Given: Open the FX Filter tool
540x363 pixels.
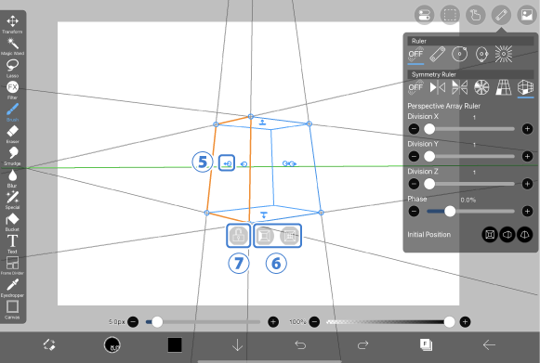Looking at the screenshot, I should [12, 90].
